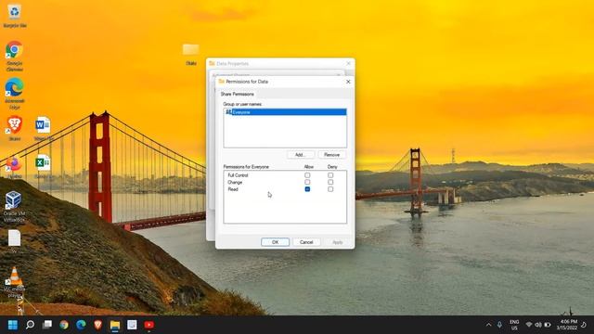Tick Allow for Change permission
The image size is (594, 334).
tap(307, 182)
